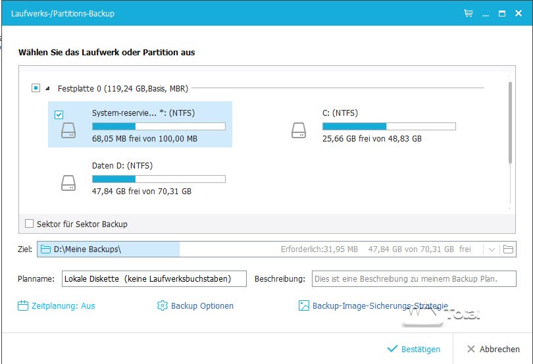Uncheck the System-reserviert partition checkbox
The image size is (533, 364).
(x=59, y=115)
